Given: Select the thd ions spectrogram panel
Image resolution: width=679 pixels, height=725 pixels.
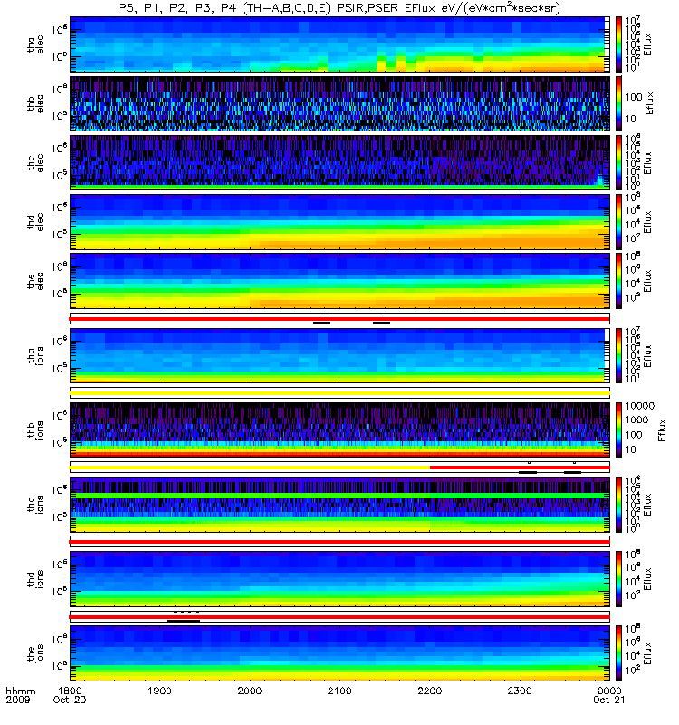Looking at the screenshot, I should coord(339,579).
